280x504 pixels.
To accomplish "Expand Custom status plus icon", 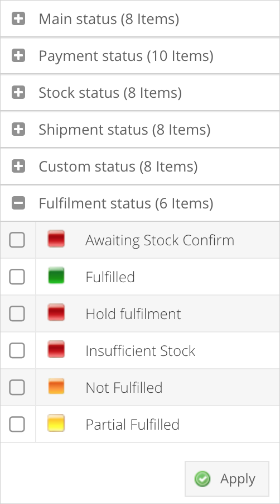I will [x=18, y=166].
